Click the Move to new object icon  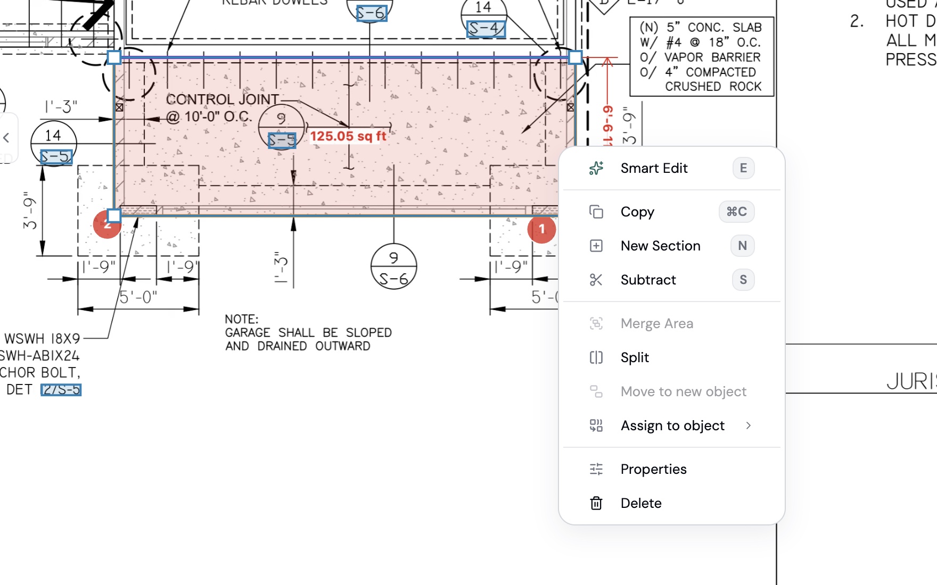click(596, 391)
